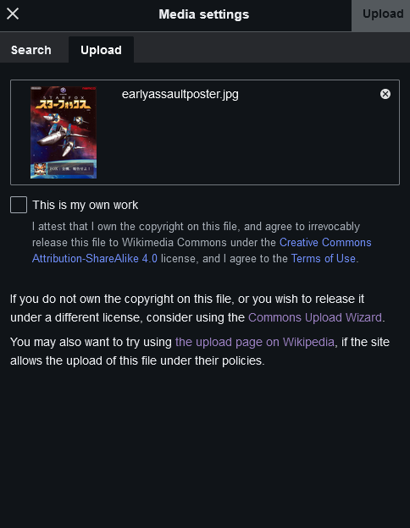Open the Commons Upload Wizard link
410x528 pixels.
[315, 317]
